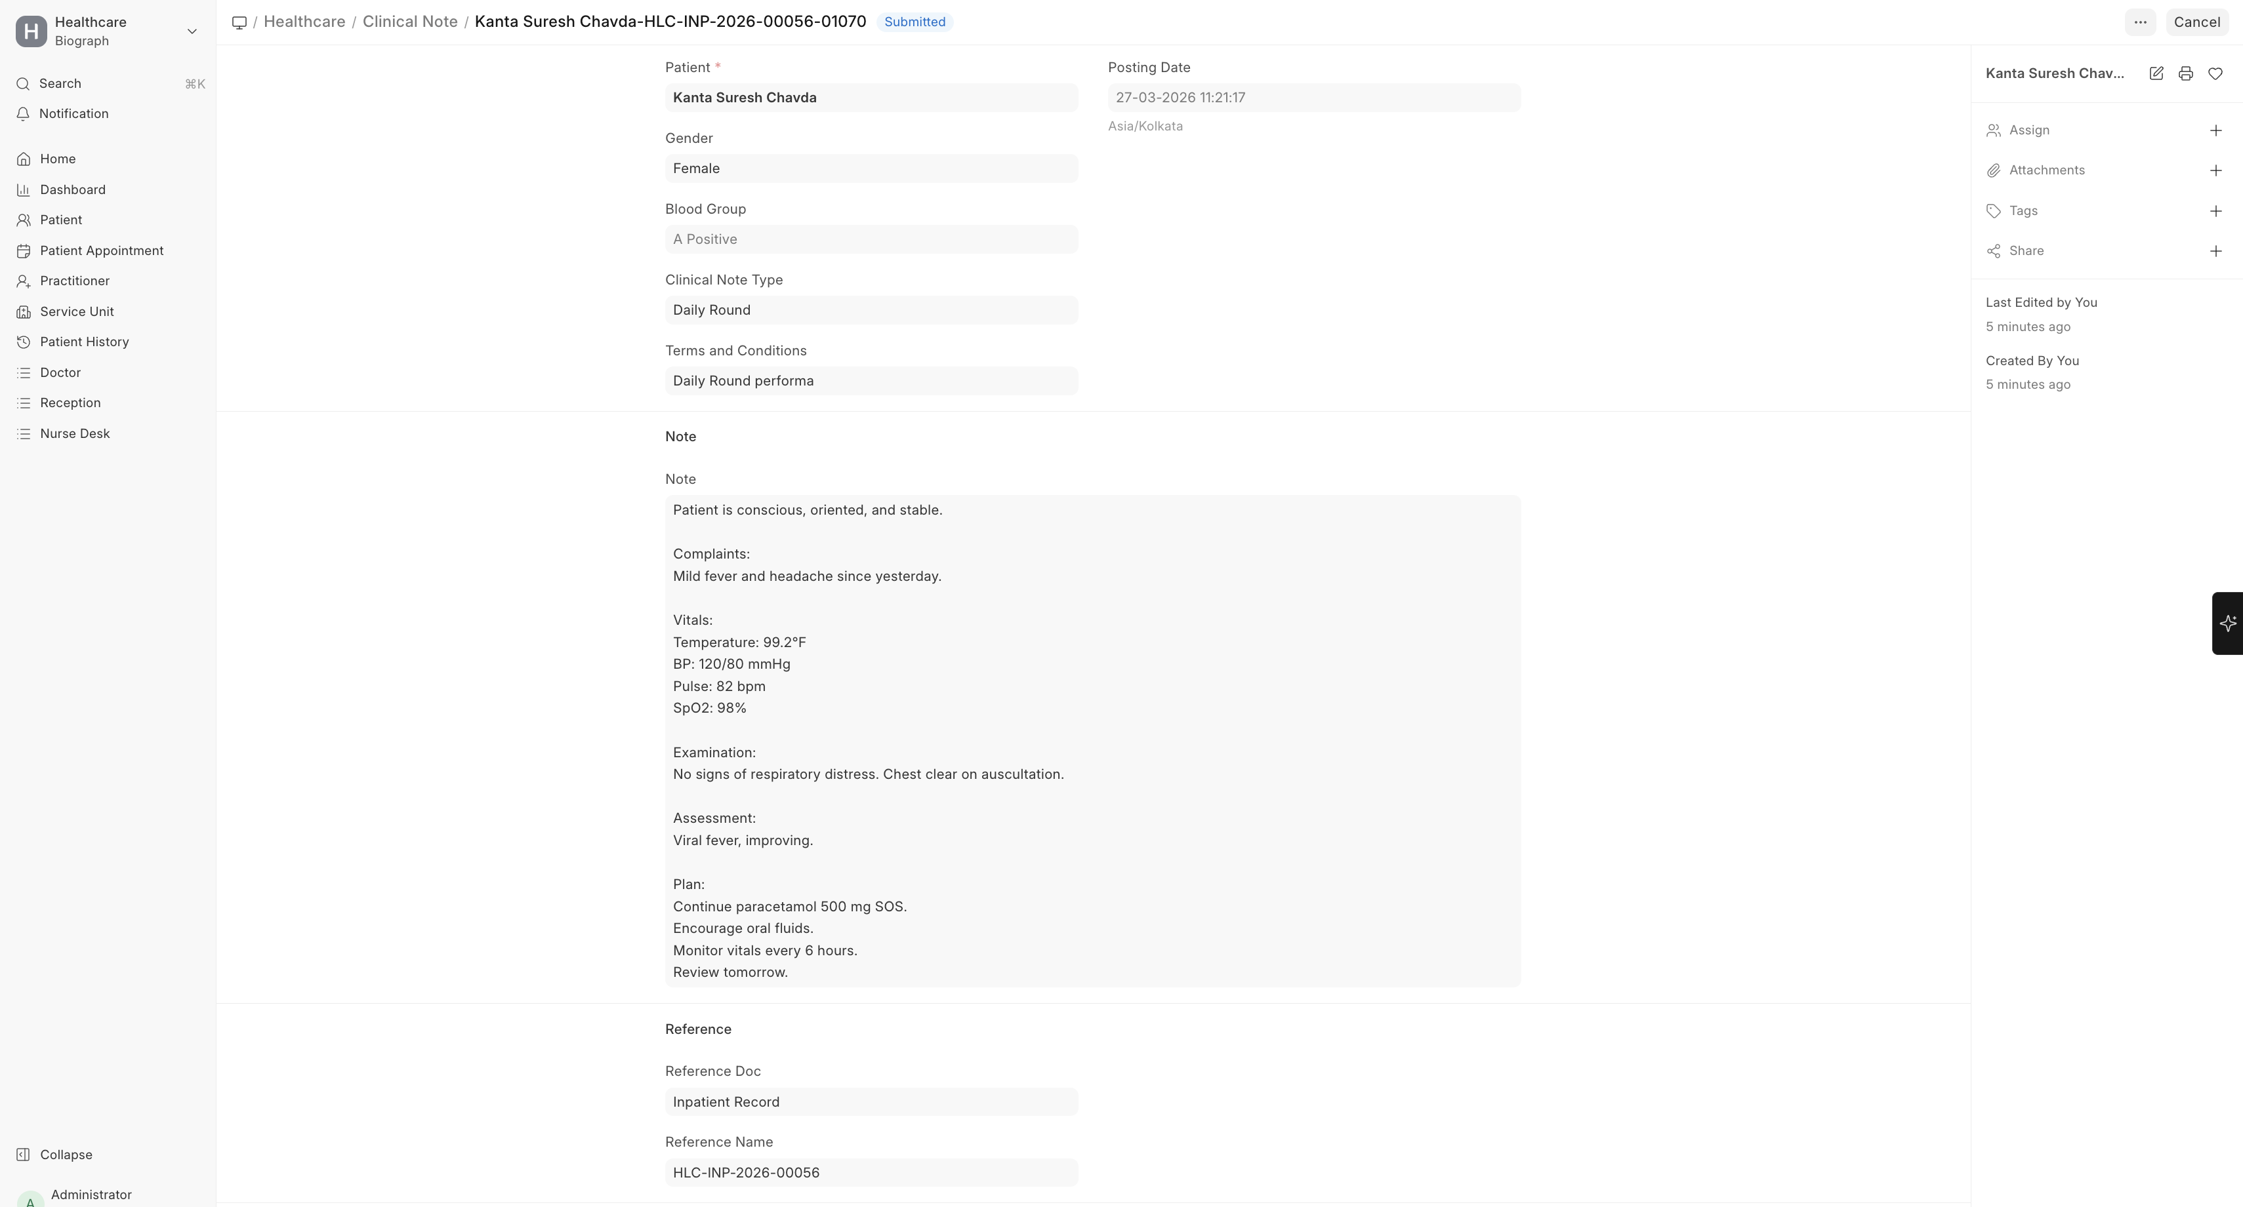Image resolution: width=2243 pixels, height=1207 pixels.
Task: Click the Search bar in sidebar
Action: pos(108,83)
